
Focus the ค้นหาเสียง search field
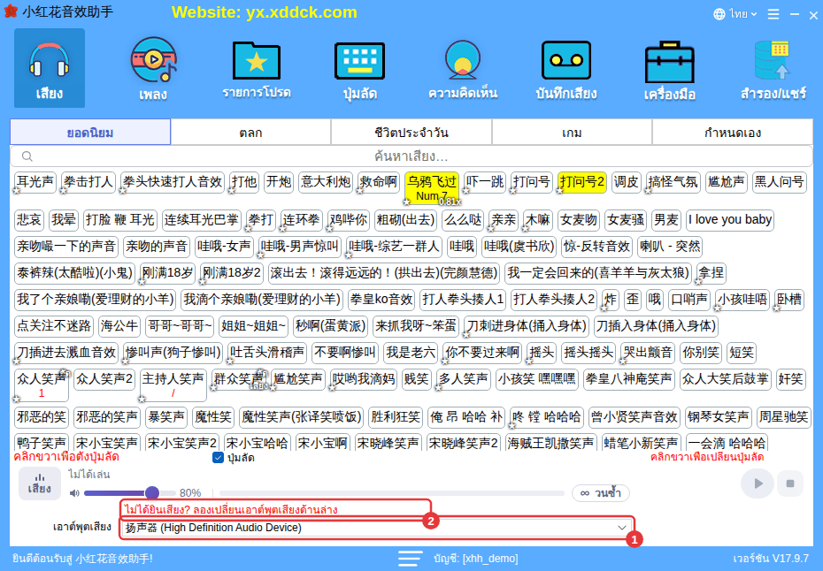tap(411, 156)
